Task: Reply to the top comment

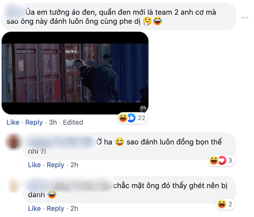Action: click(x=34, y=122)
